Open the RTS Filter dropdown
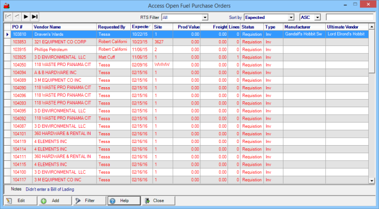Viewport: 379px width, 209px height. [205, 17]
